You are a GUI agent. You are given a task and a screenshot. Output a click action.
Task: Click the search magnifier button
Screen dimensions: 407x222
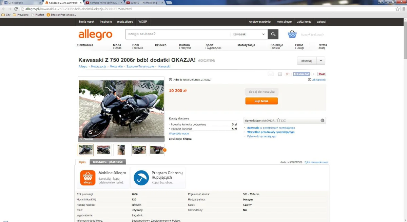tap(273, 34)
